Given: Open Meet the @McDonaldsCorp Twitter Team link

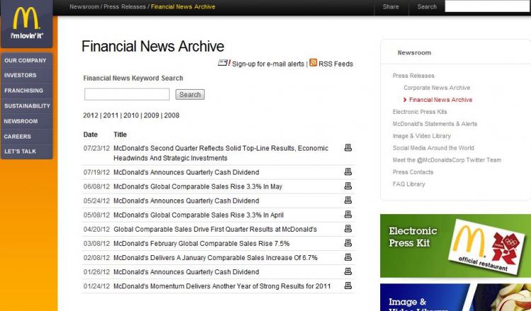Looking at the screenshot, I should pyautogui.click(x=447, y=160).
